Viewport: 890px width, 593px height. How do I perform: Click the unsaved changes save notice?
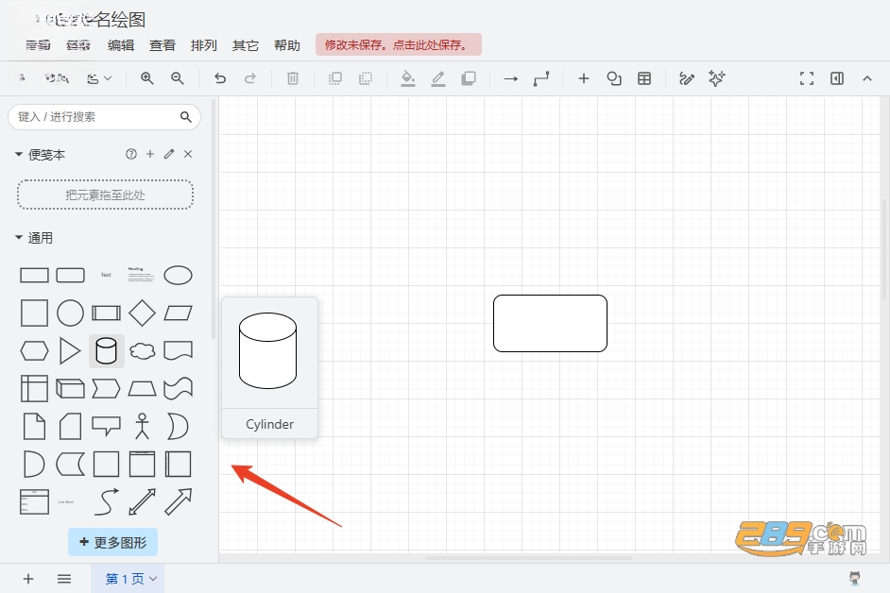coord(399,44)
